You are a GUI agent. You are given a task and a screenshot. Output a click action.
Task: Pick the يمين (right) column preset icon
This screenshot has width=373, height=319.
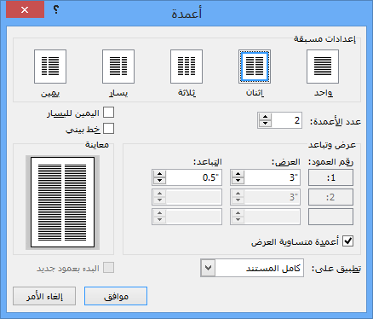pyautogui.click(x=50, y=67)
